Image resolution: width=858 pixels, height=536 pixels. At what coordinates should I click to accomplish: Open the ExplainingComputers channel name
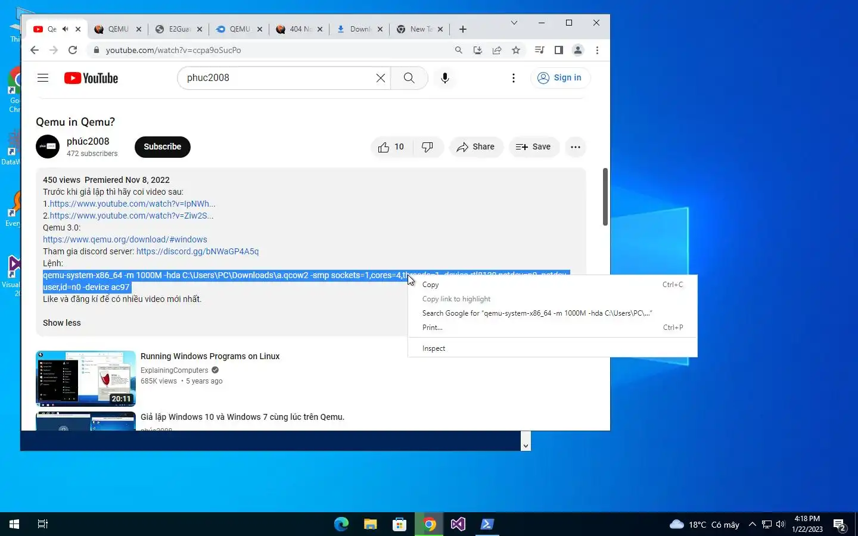click(175, 370)
